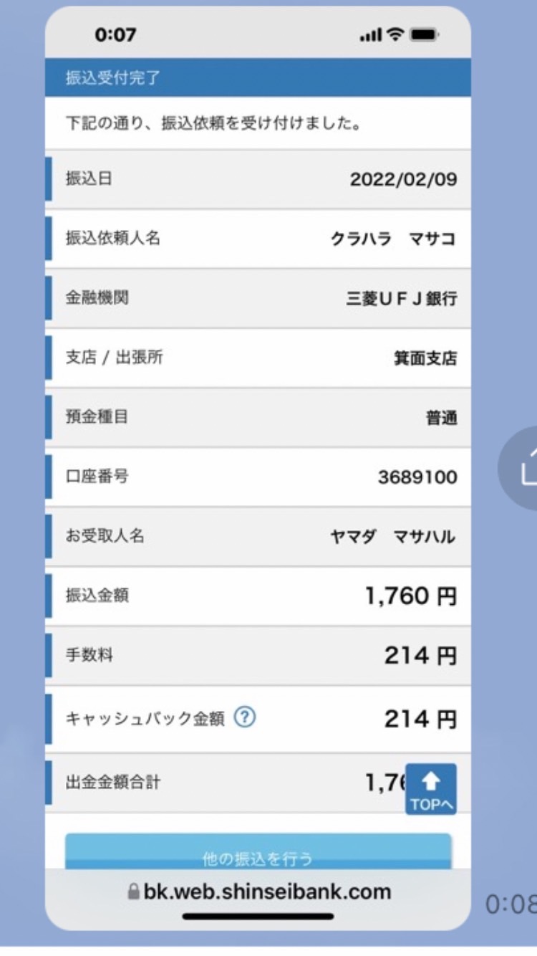Screen dimensions: 537x956
Task: Tap the share icon beside the screenshot
Action: point(523,468)
